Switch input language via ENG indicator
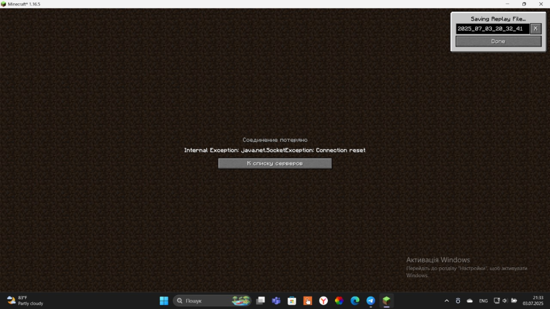The height and width of the screenshot is (309, 550). click(483, 301)
